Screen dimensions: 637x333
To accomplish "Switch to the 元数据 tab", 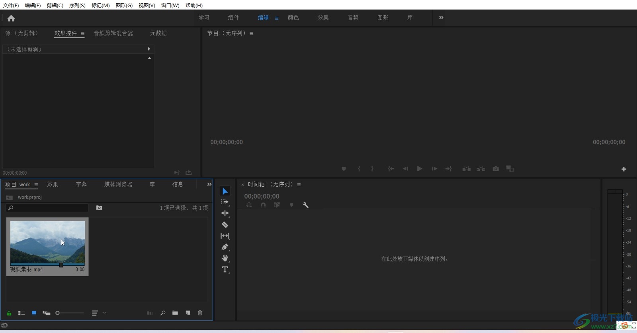I will (158, 33).
